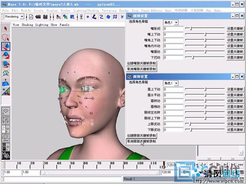This screenshot has height=184, width=246.
Task: Click the selection mask dropdown arrow icon
Action: 81,17
